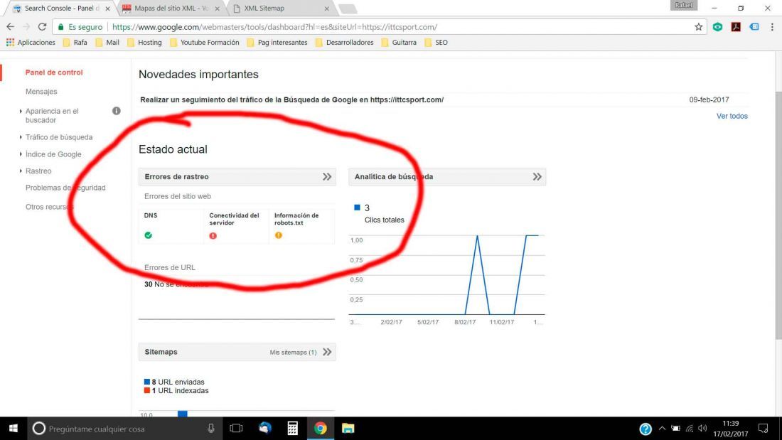This screenshot has height=440, width=782.
Task: Open the Calculator taskbar icon
Action: (x=293, y=429)
